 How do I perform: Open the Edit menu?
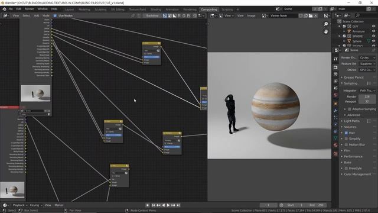coord(18,9)
